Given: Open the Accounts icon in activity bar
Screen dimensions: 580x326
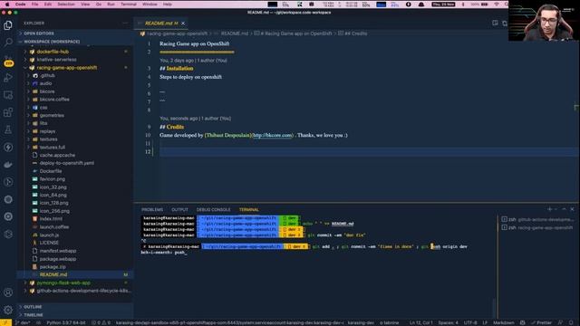Looking at the screenshot, I should pyautogui.click(x=8, y=292).
